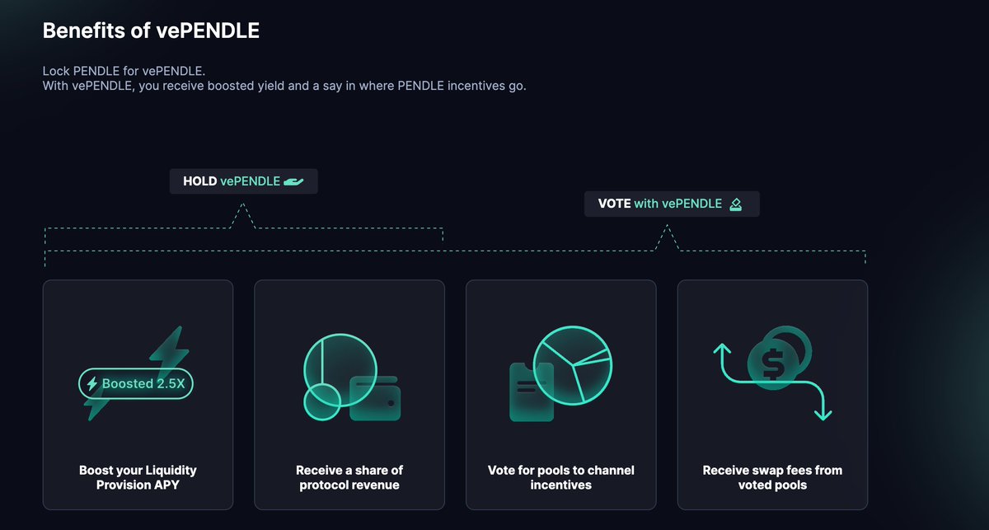Open the Receive swap fees from voted pools card
Viewport: 989px width, 530px height.
click(772, 395)
